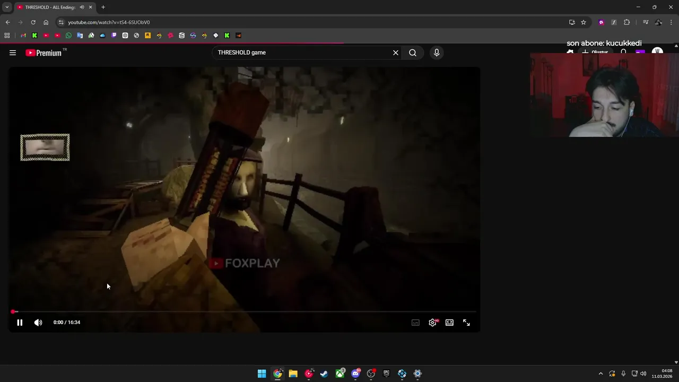Viewport: 679px width, 382px height.
Task: Open Twitch bookmark
Action: pos(114,36)
